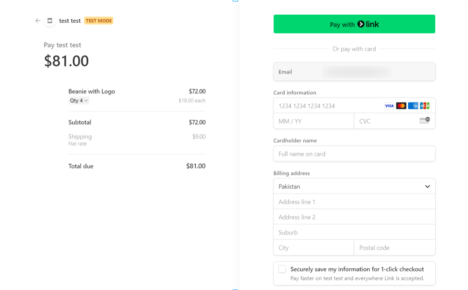This screenshot has height=290, width=468.
Task: Click the back arrow icon
Action: [x=38, y=21]
